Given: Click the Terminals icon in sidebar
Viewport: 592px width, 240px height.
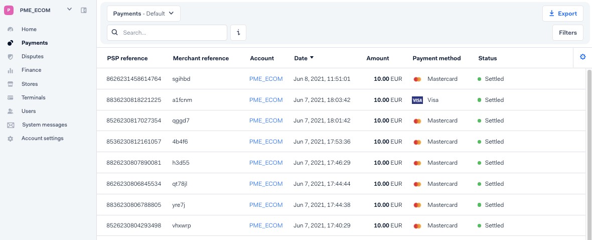Looking at the screenshot, I should 10,98.
